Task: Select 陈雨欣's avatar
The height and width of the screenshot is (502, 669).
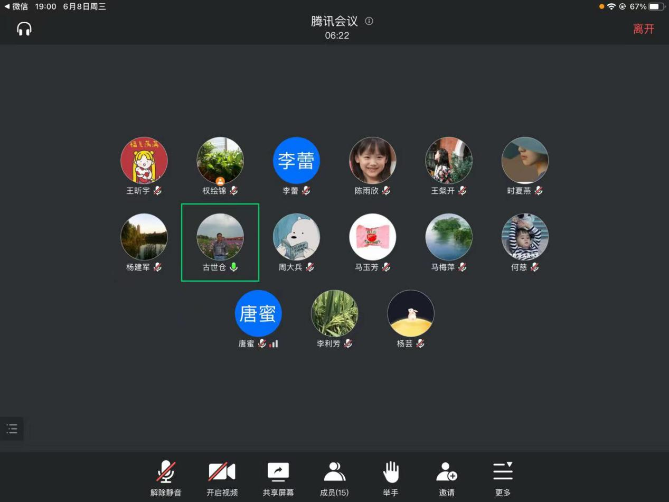Action: pyautogui.click(x=373, y=161)
